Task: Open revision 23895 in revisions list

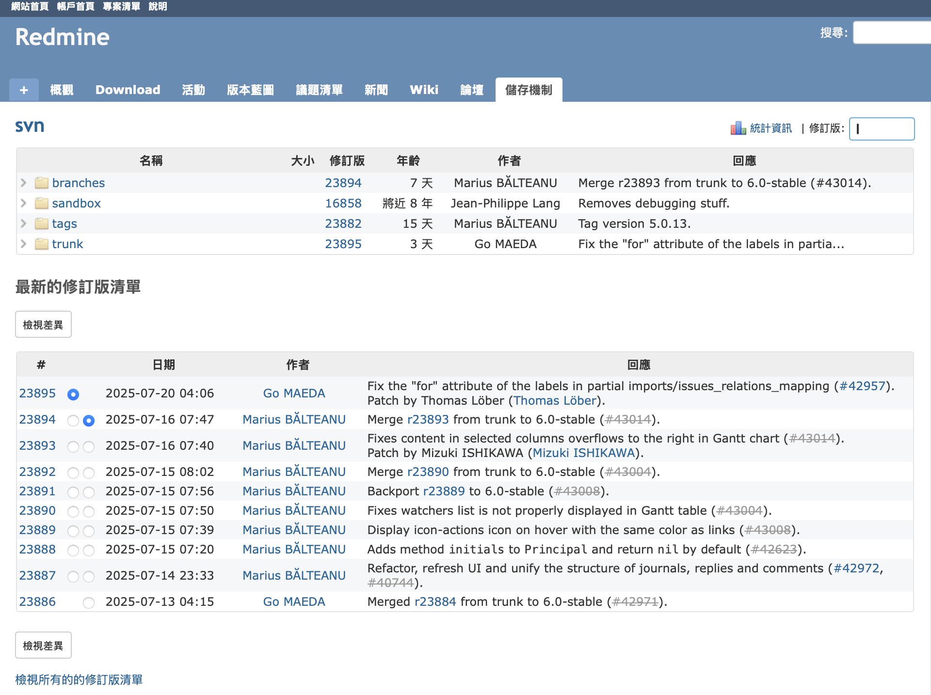Action: tap(37, 393)
